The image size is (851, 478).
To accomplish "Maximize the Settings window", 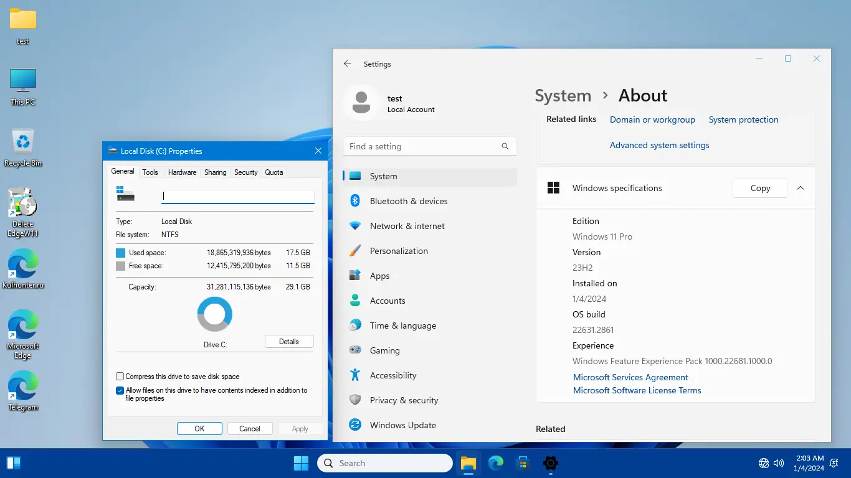I will 788,59.
